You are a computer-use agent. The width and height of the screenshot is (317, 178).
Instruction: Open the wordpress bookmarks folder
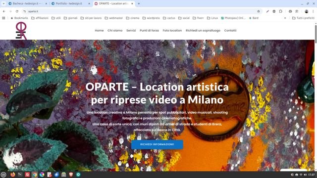[151, 18]
